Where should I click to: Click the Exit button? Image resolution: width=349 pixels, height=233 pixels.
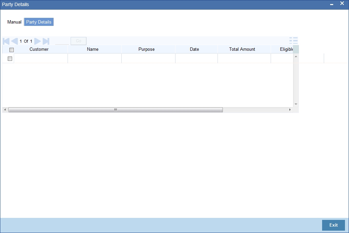pyautogui.click(x=334, y=225)
